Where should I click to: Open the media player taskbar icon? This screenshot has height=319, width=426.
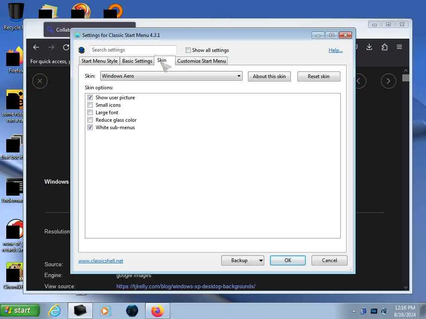click(105, 311)
